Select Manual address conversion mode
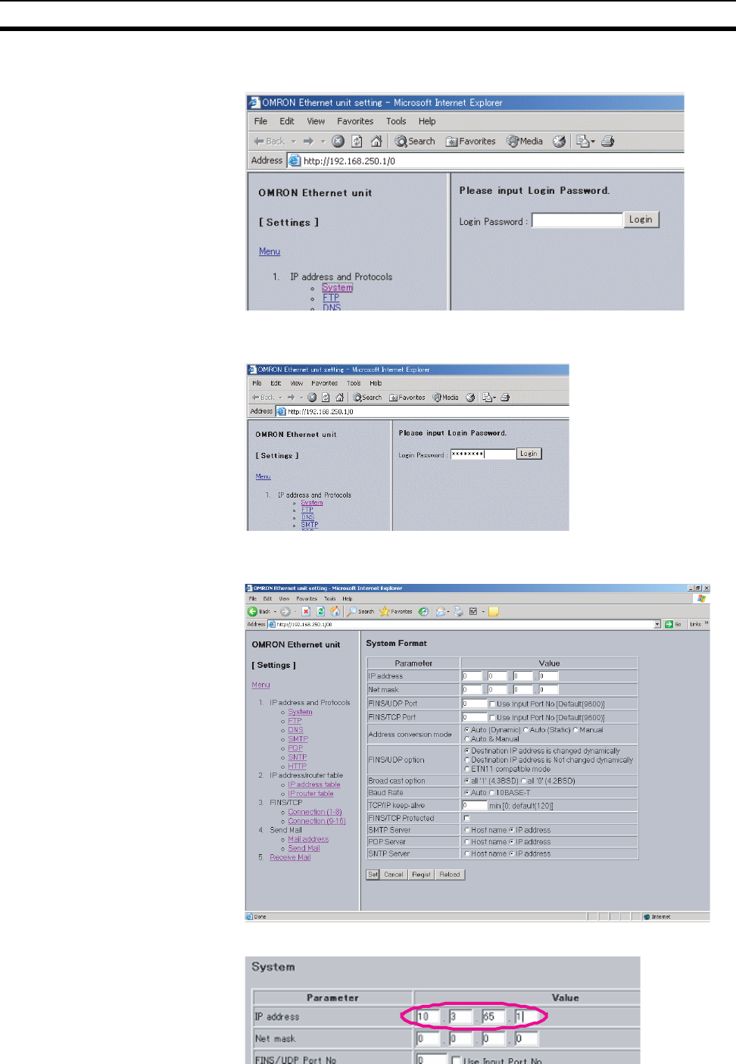736x1064 pixels. (x=575, y=730)
